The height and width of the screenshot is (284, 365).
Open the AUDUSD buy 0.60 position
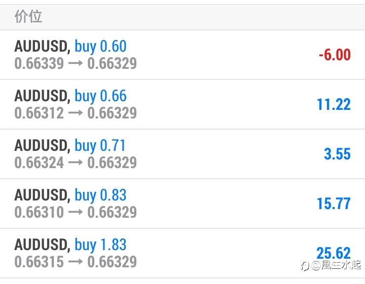point(182,55)
